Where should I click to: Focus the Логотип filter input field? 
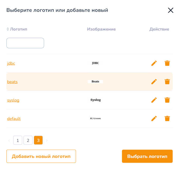pos(25,43)
